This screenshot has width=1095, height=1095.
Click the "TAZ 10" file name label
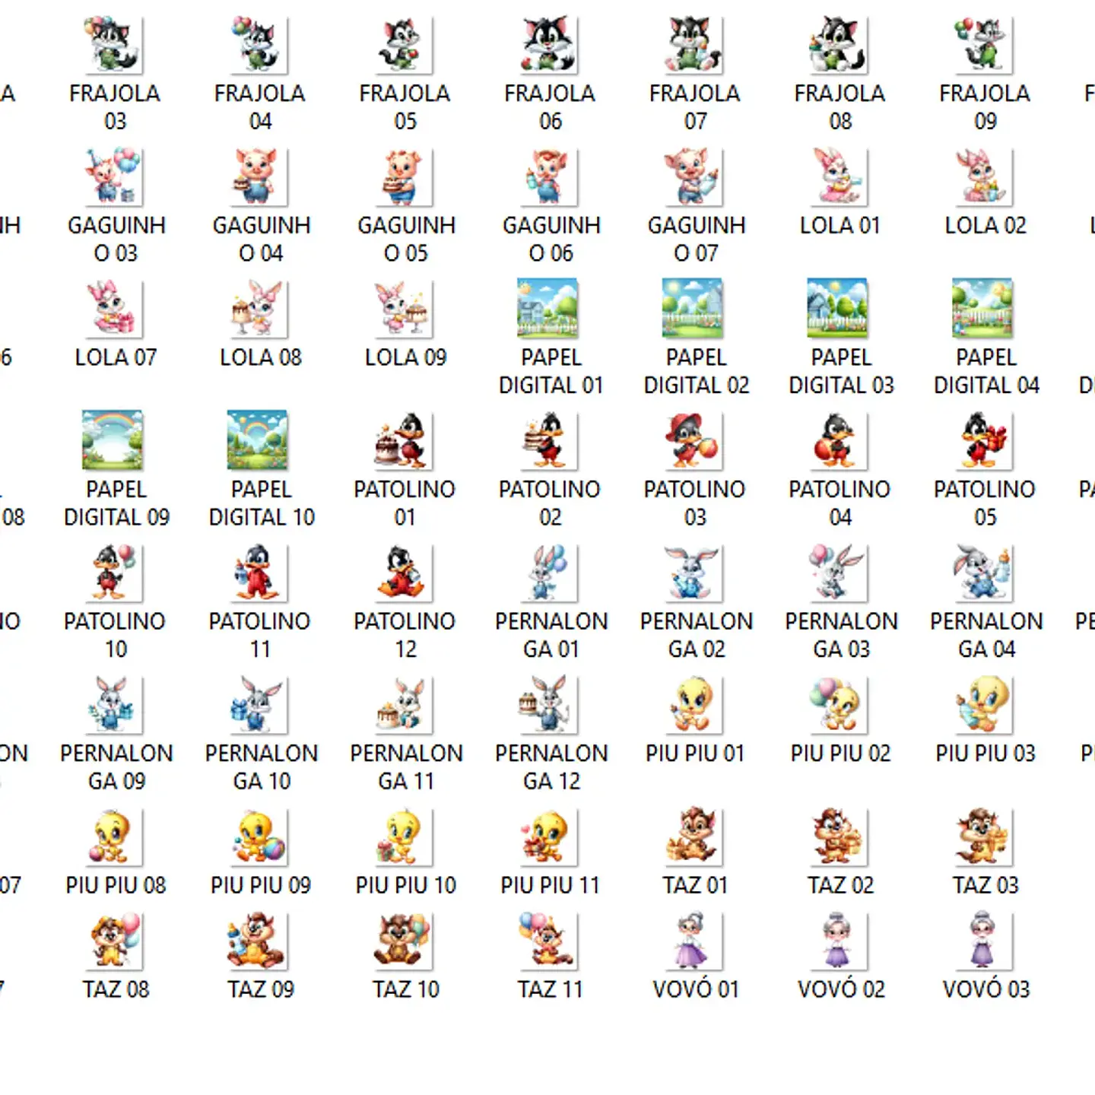click(x=406, y=989)
